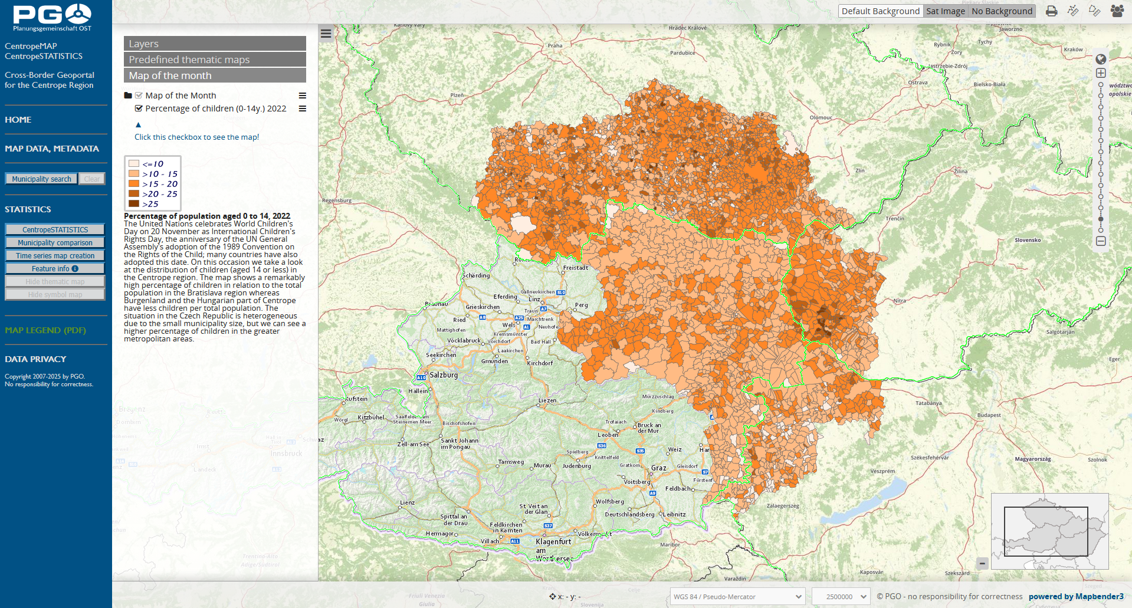Open the MAP LEGEND (PDF) link
This screenshot has width=1132, height=608.
click(45, 330)
